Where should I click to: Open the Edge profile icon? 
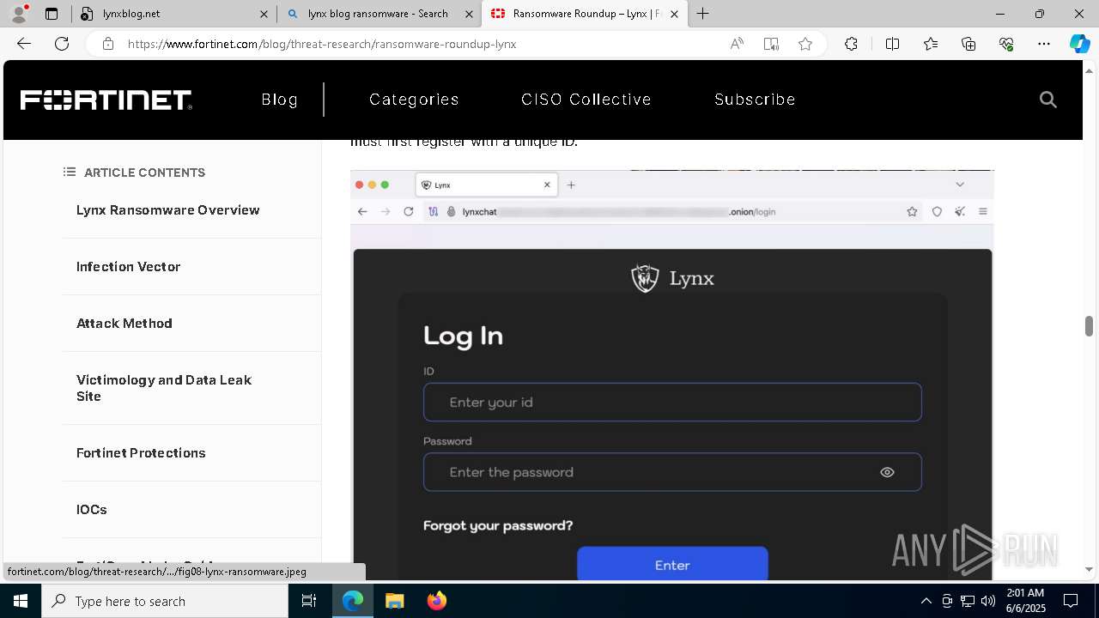click(x=19, y=14)
